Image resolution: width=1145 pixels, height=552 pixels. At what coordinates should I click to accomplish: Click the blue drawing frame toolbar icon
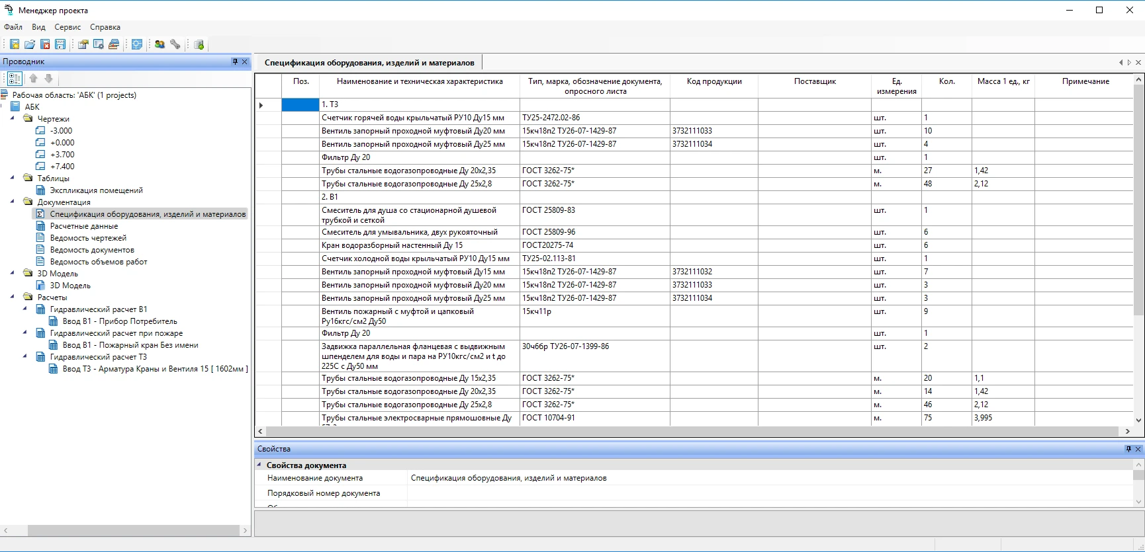tap(137, 44)
